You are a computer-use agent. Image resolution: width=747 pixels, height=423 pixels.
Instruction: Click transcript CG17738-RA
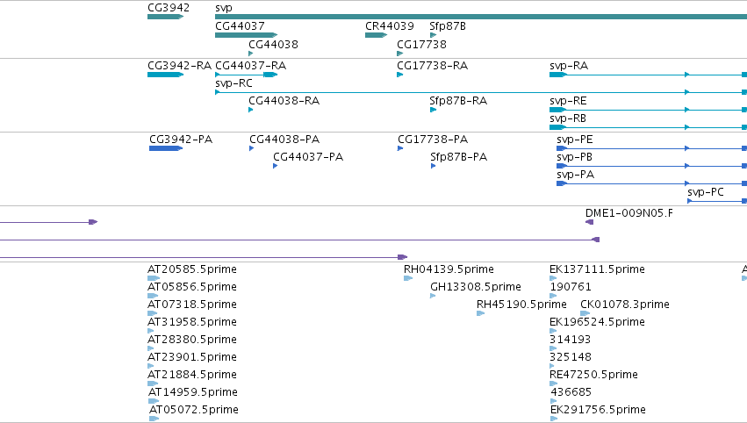(400, 75)
